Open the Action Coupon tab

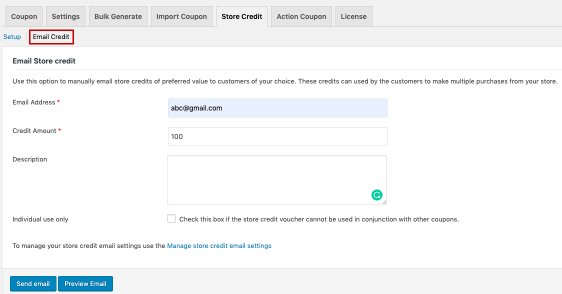click(301, 16)
